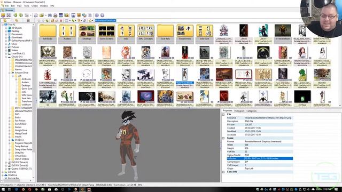This screenshot has width=342, height=192.
Task: Expand the Libraries tree node
Action: pyautogui.click(x=3, y=172)
